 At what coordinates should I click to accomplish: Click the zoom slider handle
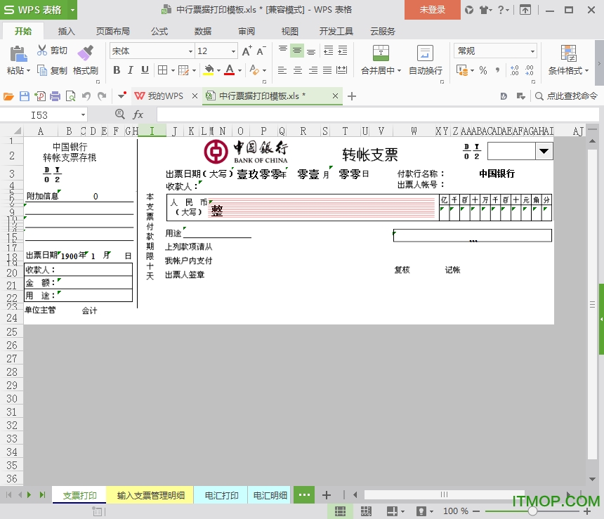pyautogui.click(x=532, y=511)
